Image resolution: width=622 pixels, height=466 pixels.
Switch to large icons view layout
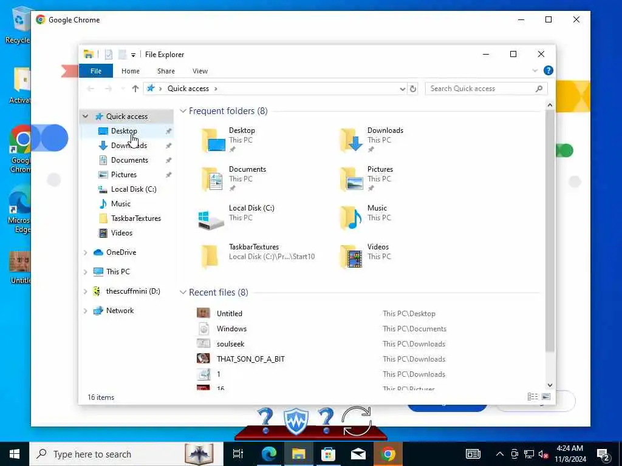pos(546,397)
